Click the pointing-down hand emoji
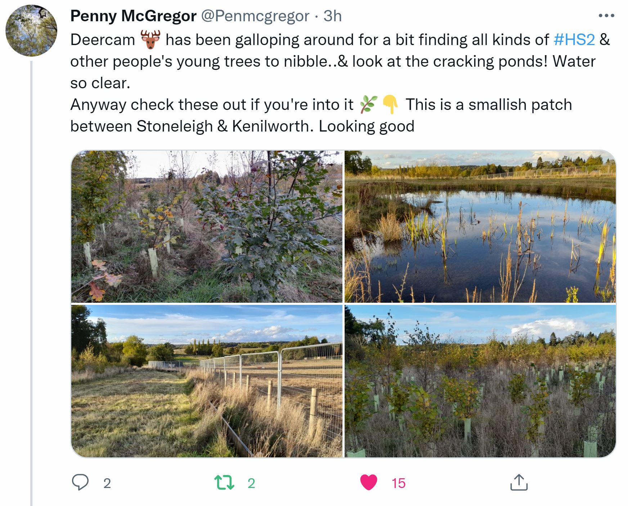628x506 pixels. coord(390,105)
